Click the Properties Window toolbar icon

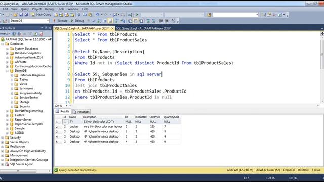pos(269,15)
